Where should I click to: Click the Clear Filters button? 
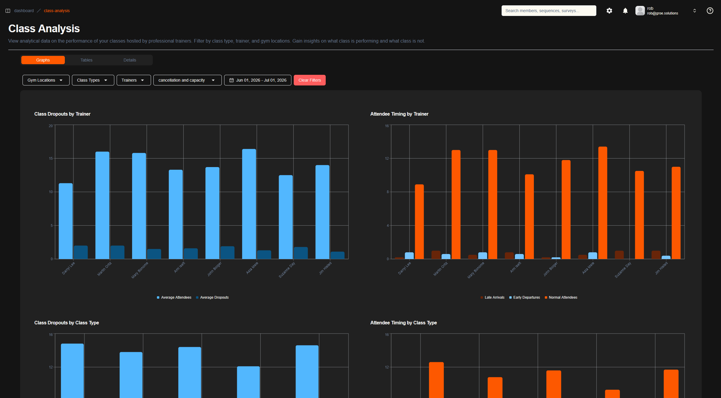pos(310,80)
